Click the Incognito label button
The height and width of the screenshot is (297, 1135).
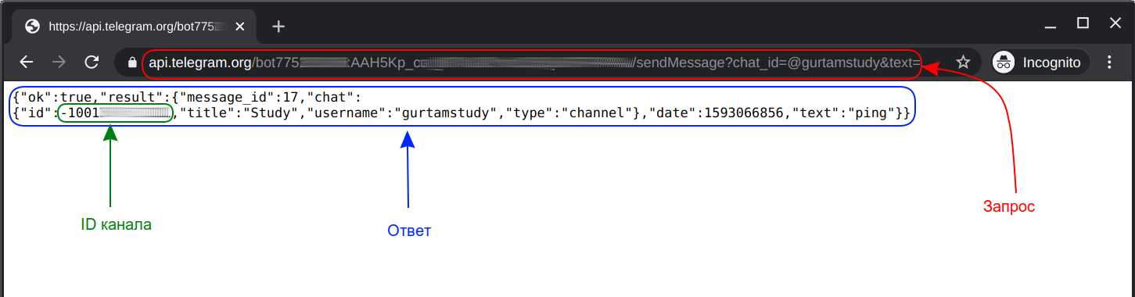[1040, 63]
